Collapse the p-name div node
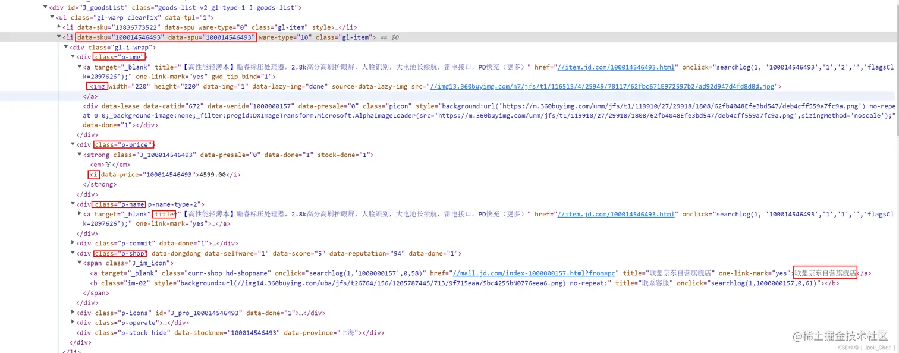 73,204
